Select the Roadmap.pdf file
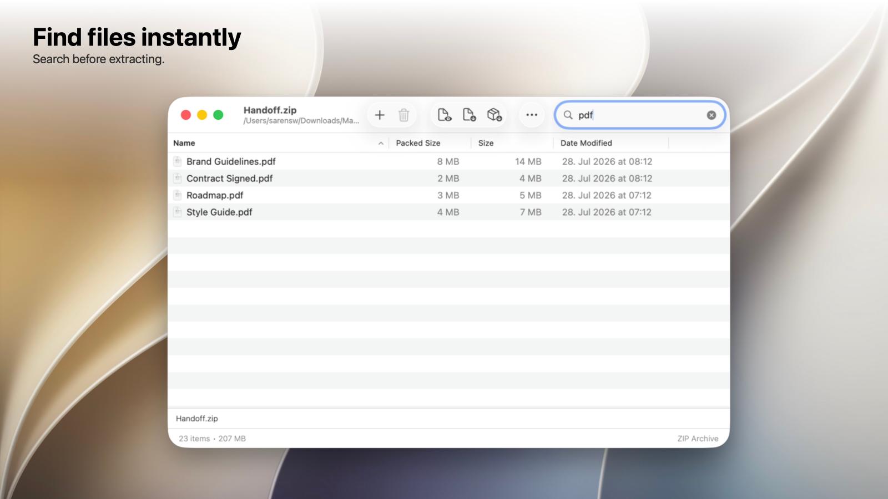 pyautogui.click(x=448, y=195)
